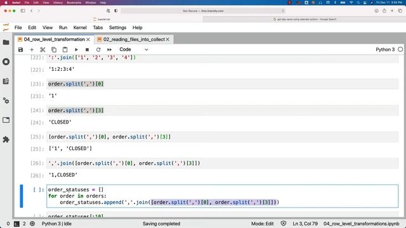Click notebook filename in status bar
This screenshot has width=406, height=228.
[x=362, y=224]
